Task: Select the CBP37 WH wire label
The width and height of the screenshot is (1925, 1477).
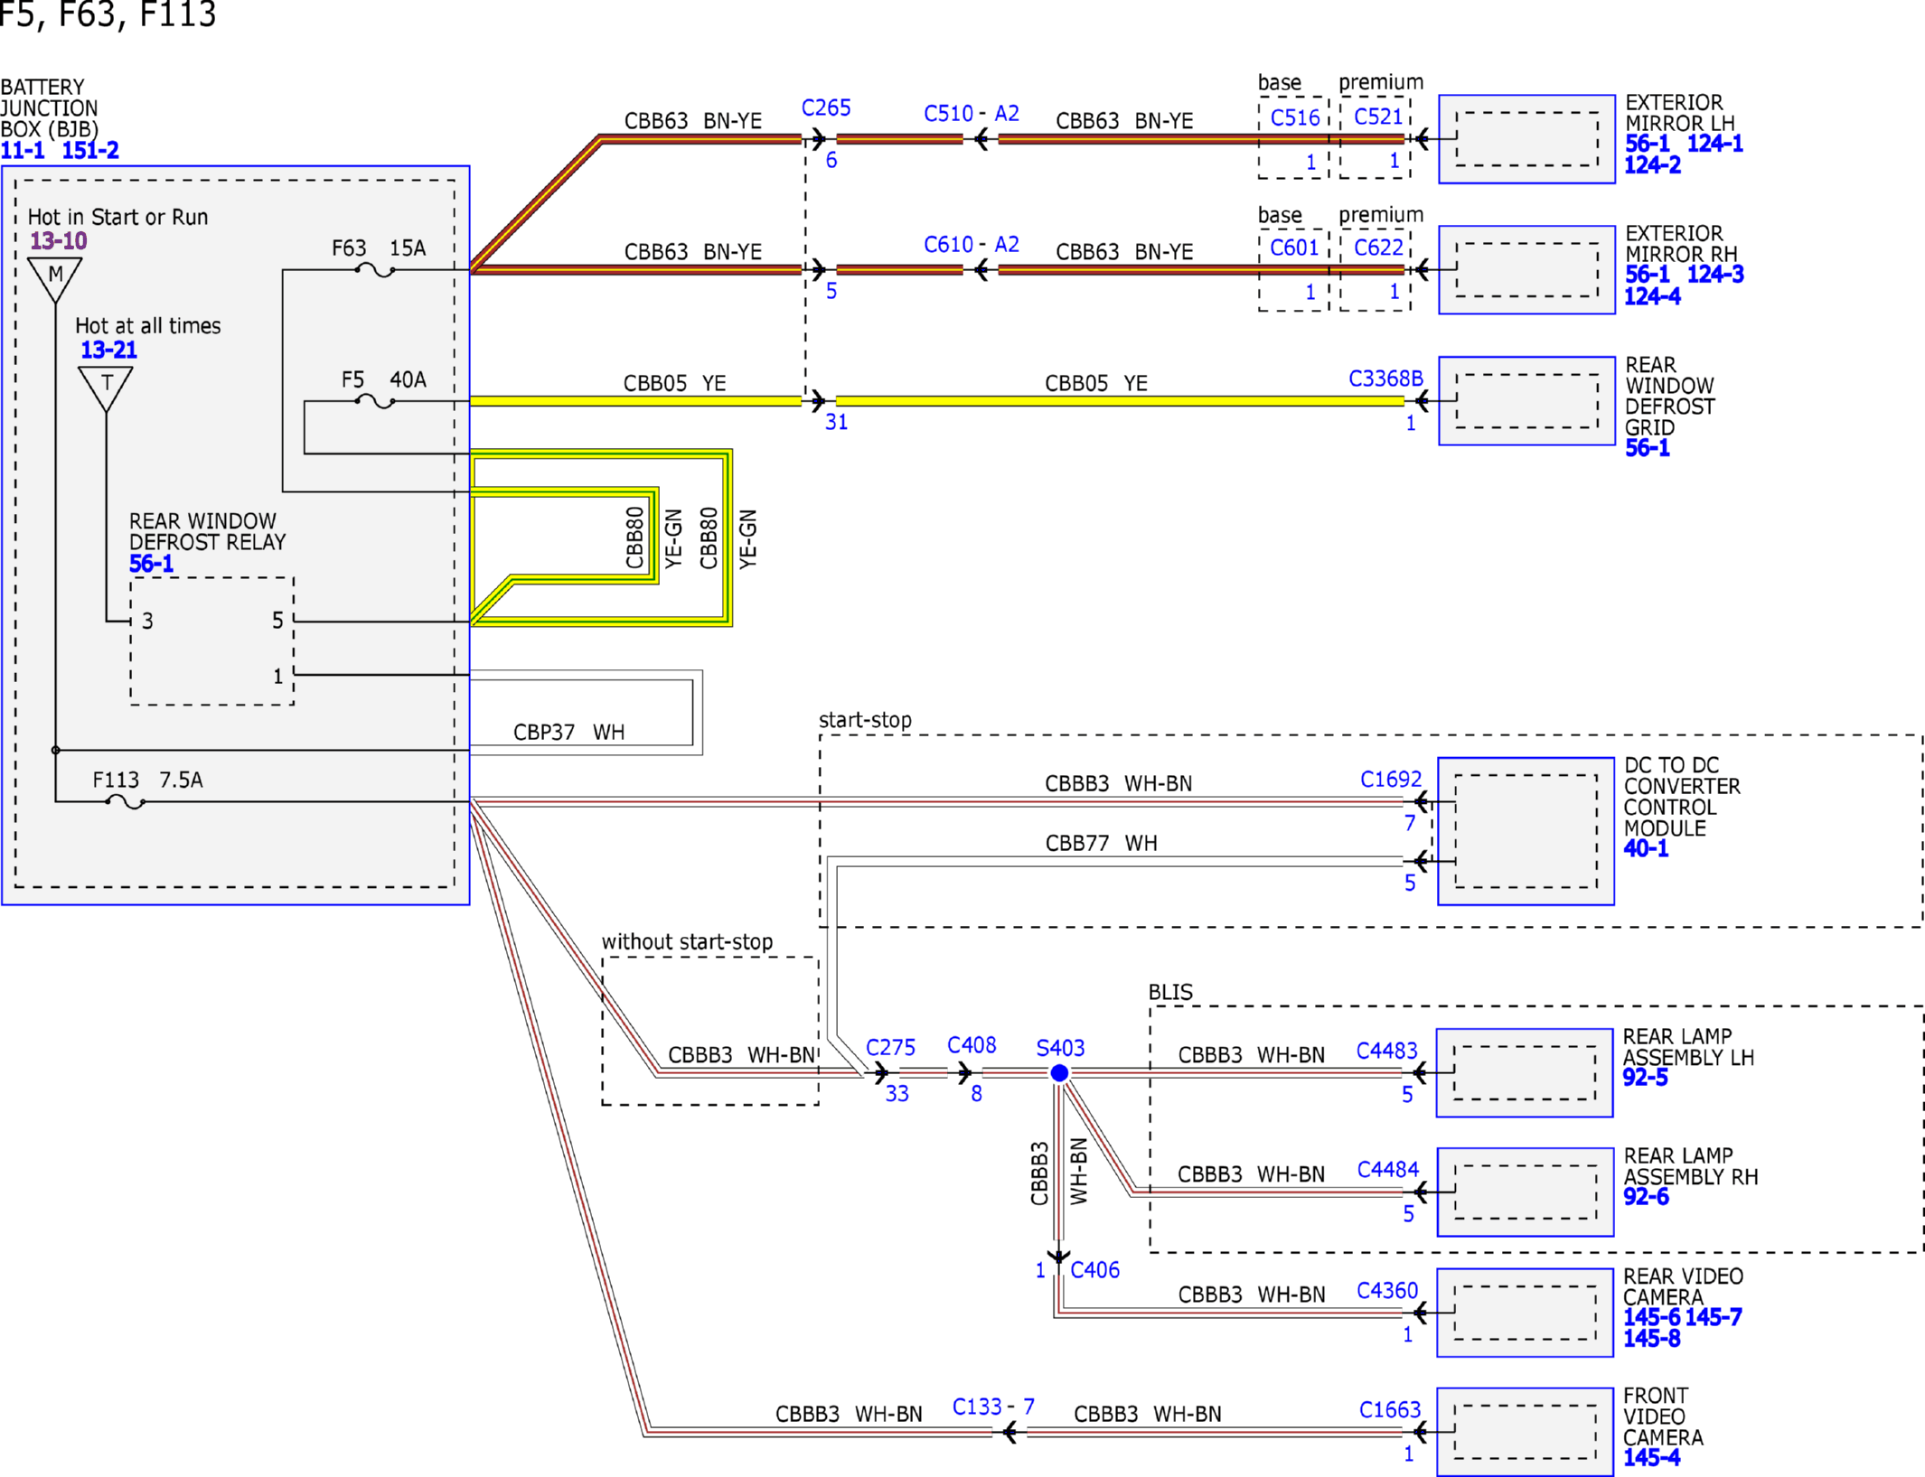Action: coord(568,732)
